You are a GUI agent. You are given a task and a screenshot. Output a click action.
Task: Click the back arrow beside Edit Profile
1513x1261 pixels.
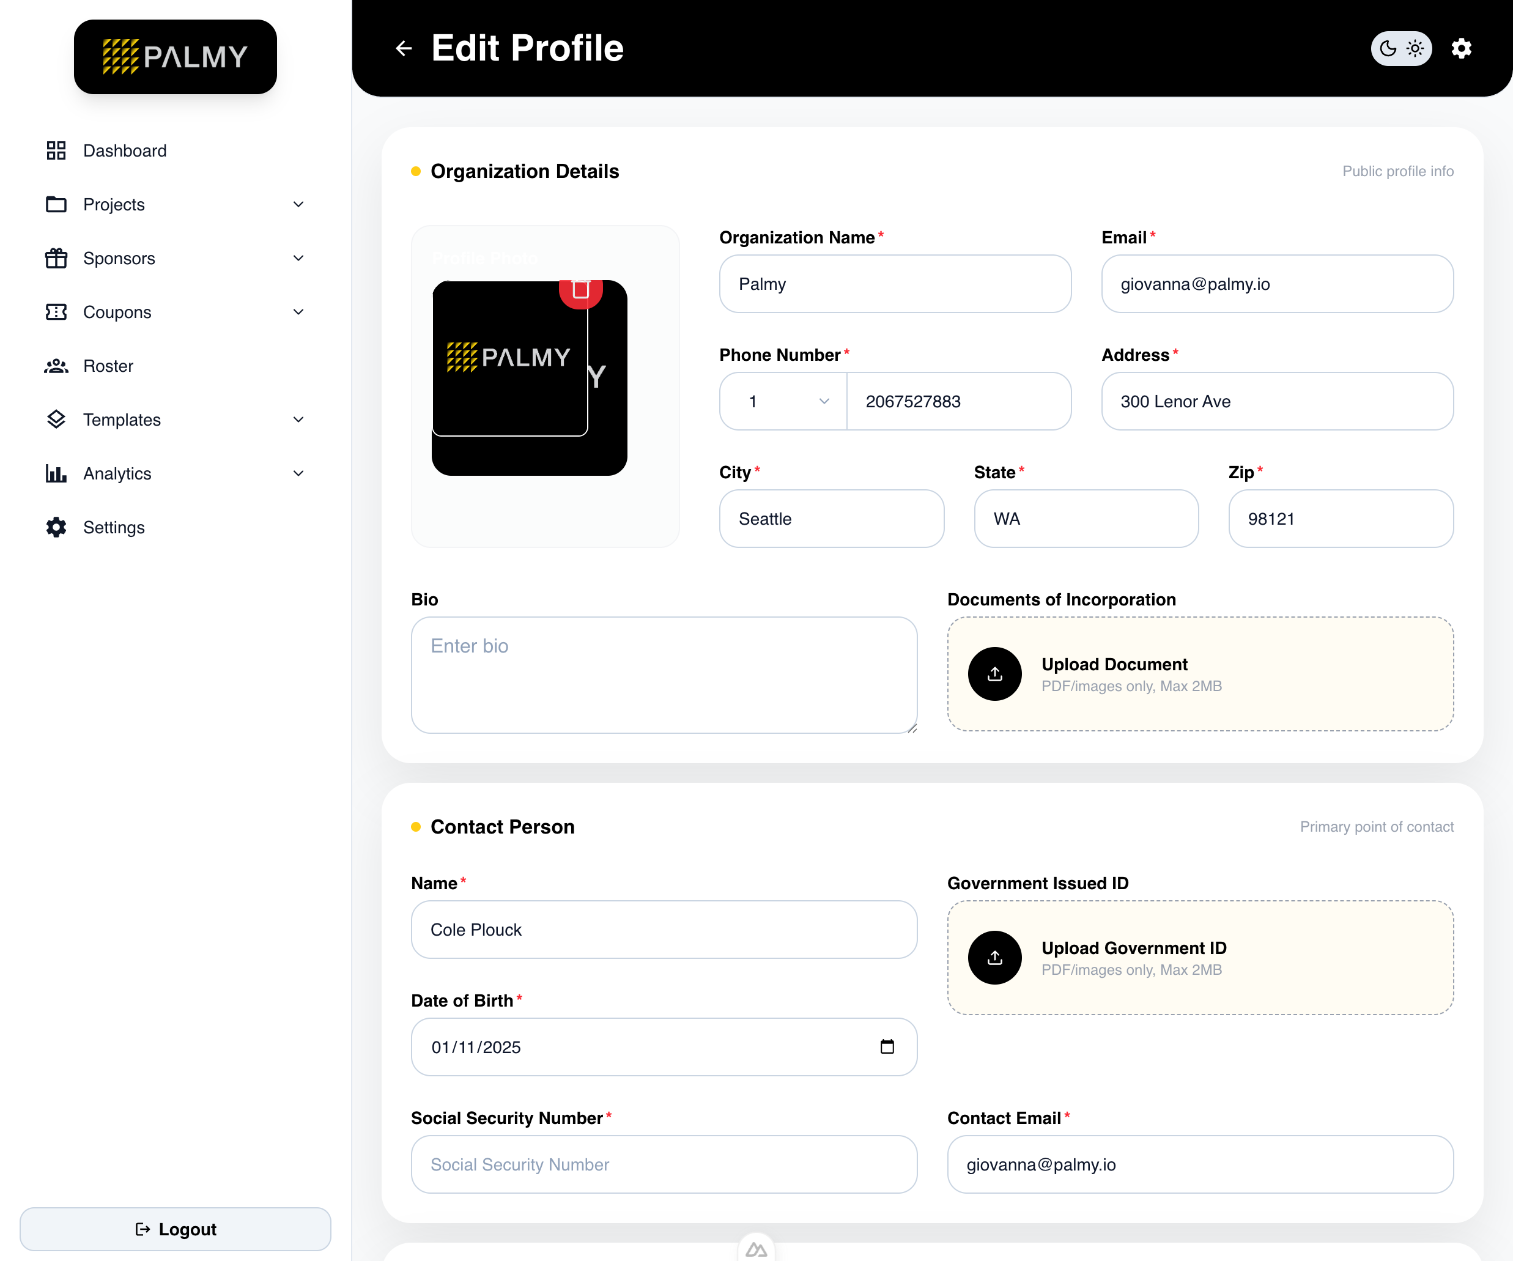click(404, 48)
